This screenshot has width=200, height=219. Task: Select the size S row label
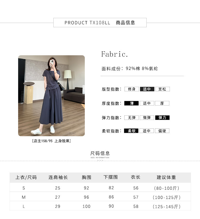(x=24, y=188)
